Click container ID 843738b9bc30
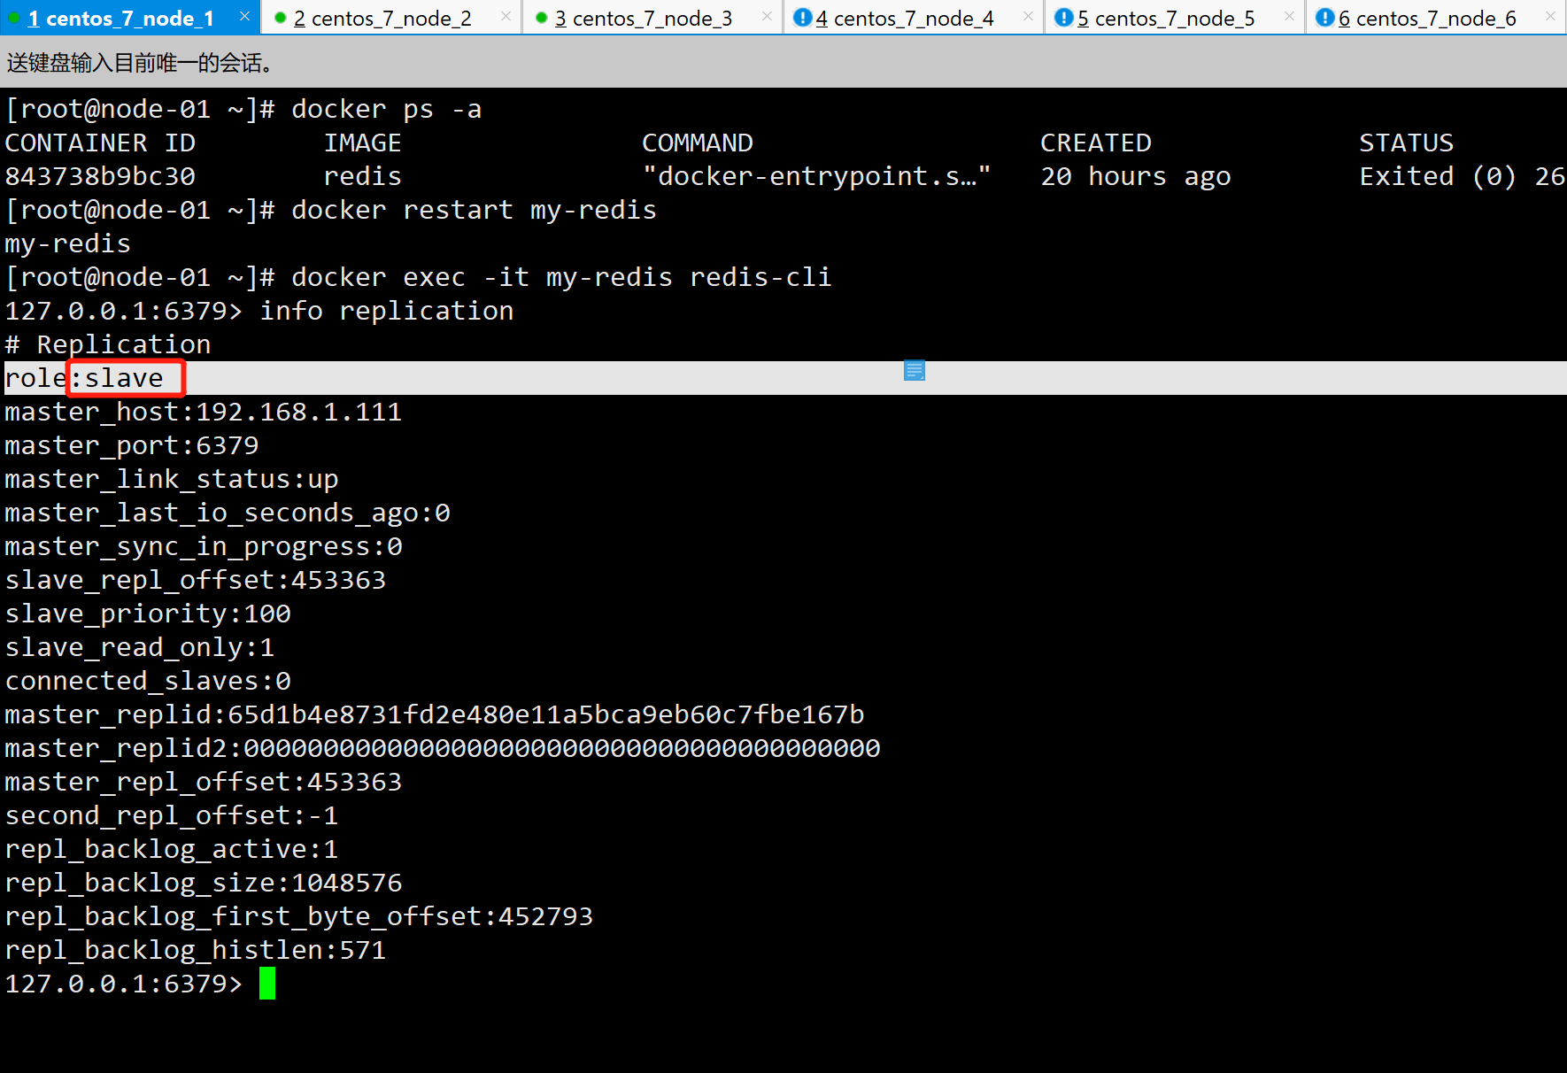This screenshot has height=1073, width=1567. pos(100,176)
